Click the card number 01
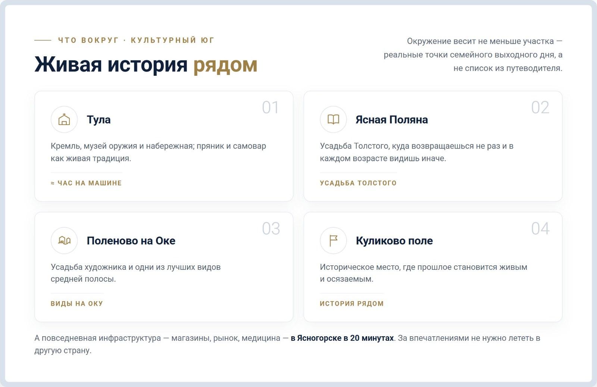The image size is (597, 387). click(x=271, y=107)
